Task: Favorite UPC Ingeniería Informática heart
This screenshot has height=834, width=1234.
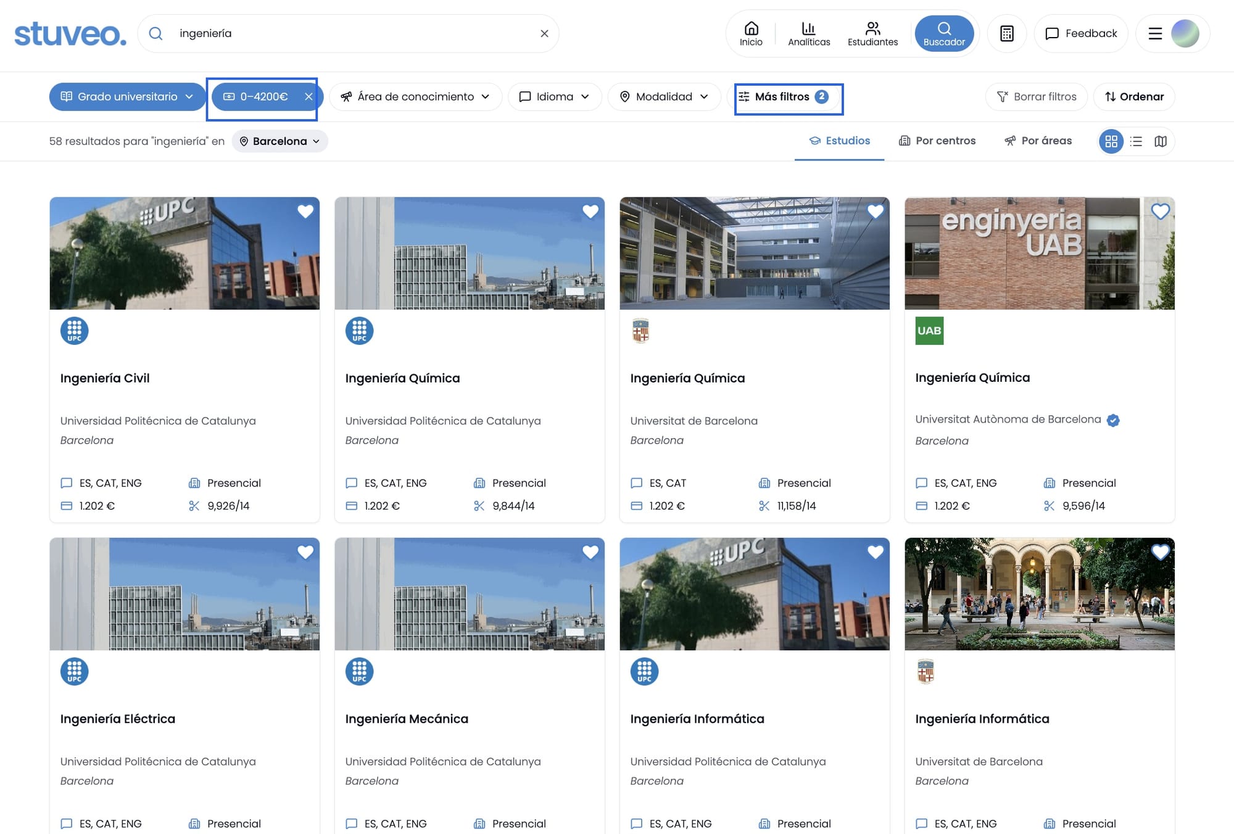Action: point(876,552)
